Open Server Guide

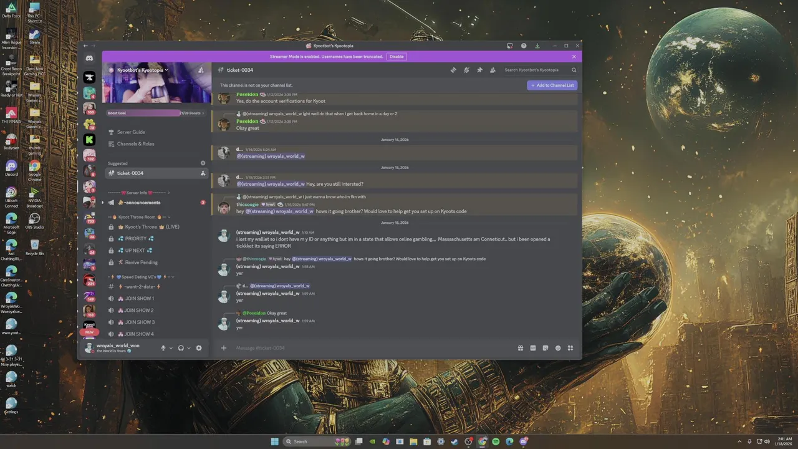156,132
